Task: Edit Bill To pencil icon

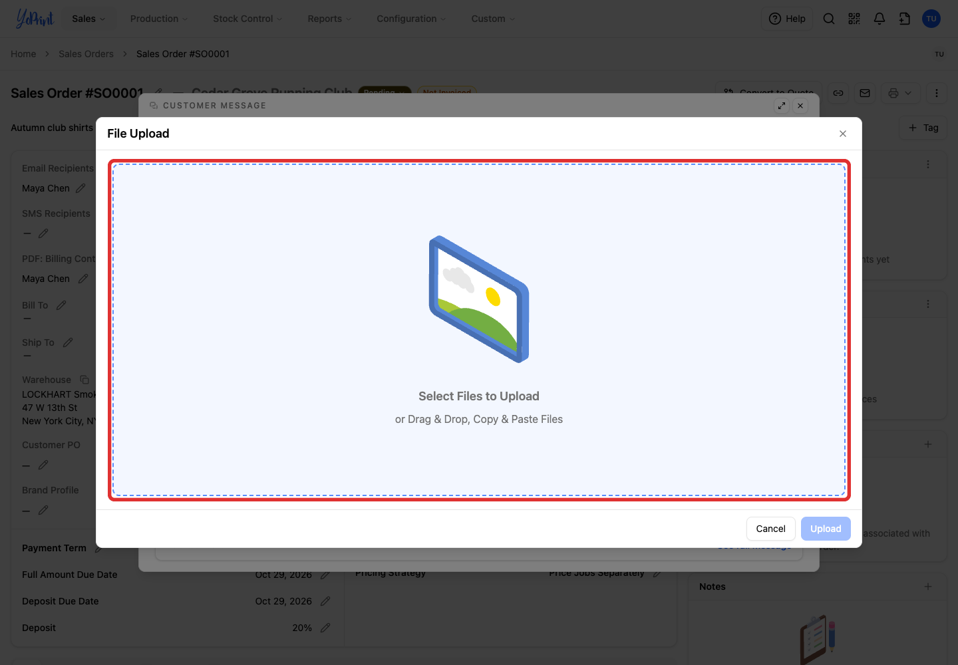Action: (61, 305)
